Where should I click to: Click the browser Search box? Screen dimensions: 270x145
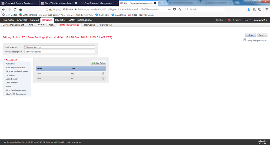tap(204, 9)
